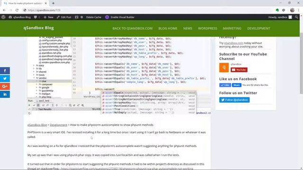Open the Howdy, sandbox account menu
The width and height of the screenshot is (303, 170).
(280, 17)
